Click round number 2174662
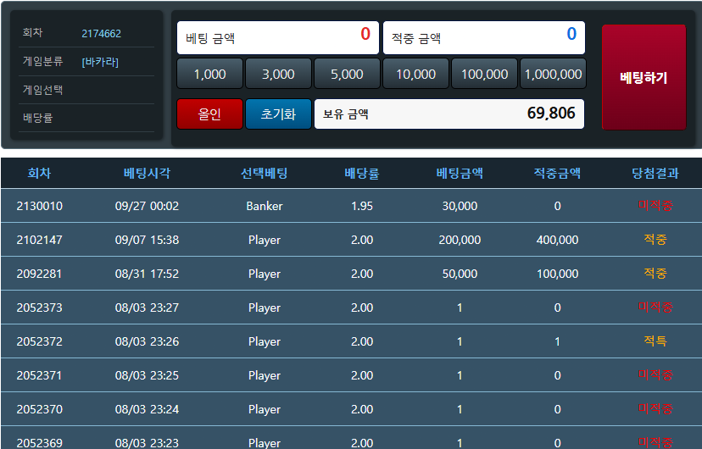Viewport: 702px width, 449px height. (x=101, y=34)
